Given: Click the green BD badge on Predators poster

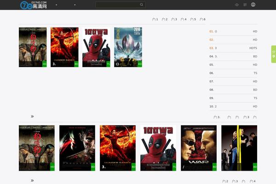Looking at the screenshot, I should 93,167.
